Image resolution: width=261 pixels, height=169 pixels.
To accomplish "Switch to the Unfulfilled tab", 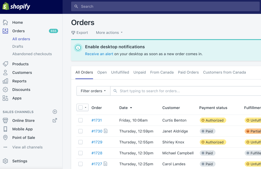I will coord(120,72).
